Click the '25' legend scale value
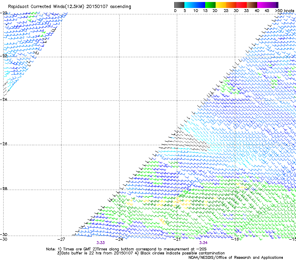Viewport: 296px width, 260px height. pyautogui.click(x=226, y=11)
